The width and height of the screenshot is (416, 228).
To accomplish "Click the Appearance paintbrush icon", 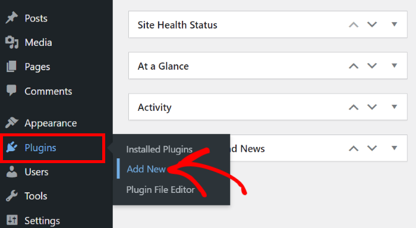I will [x=12, y=123].
